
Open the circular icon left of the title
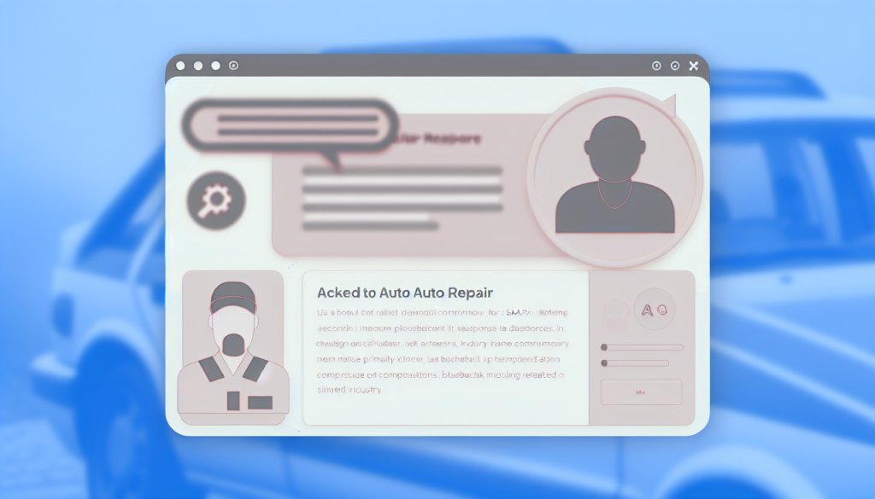214,201
